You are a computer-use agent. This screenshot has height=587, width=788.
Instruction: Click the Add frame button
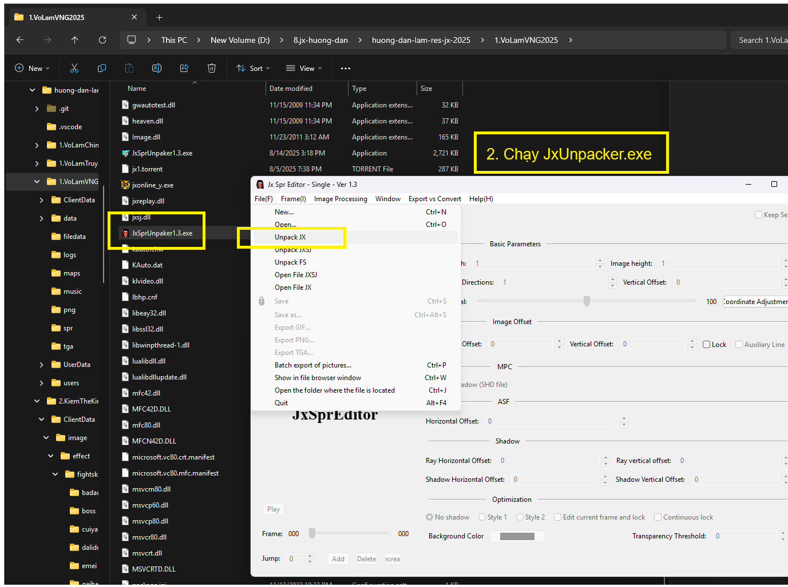click(x=338, y=559)
